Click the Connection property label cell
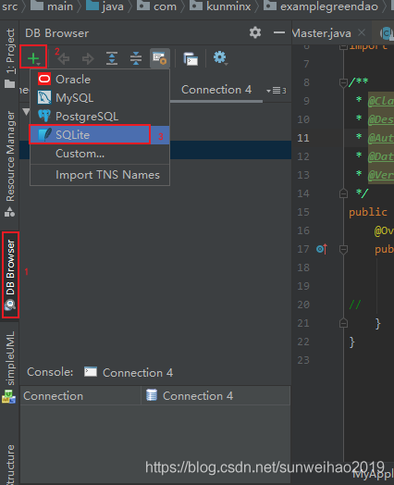394x485 pixels. tap(80, 395)
